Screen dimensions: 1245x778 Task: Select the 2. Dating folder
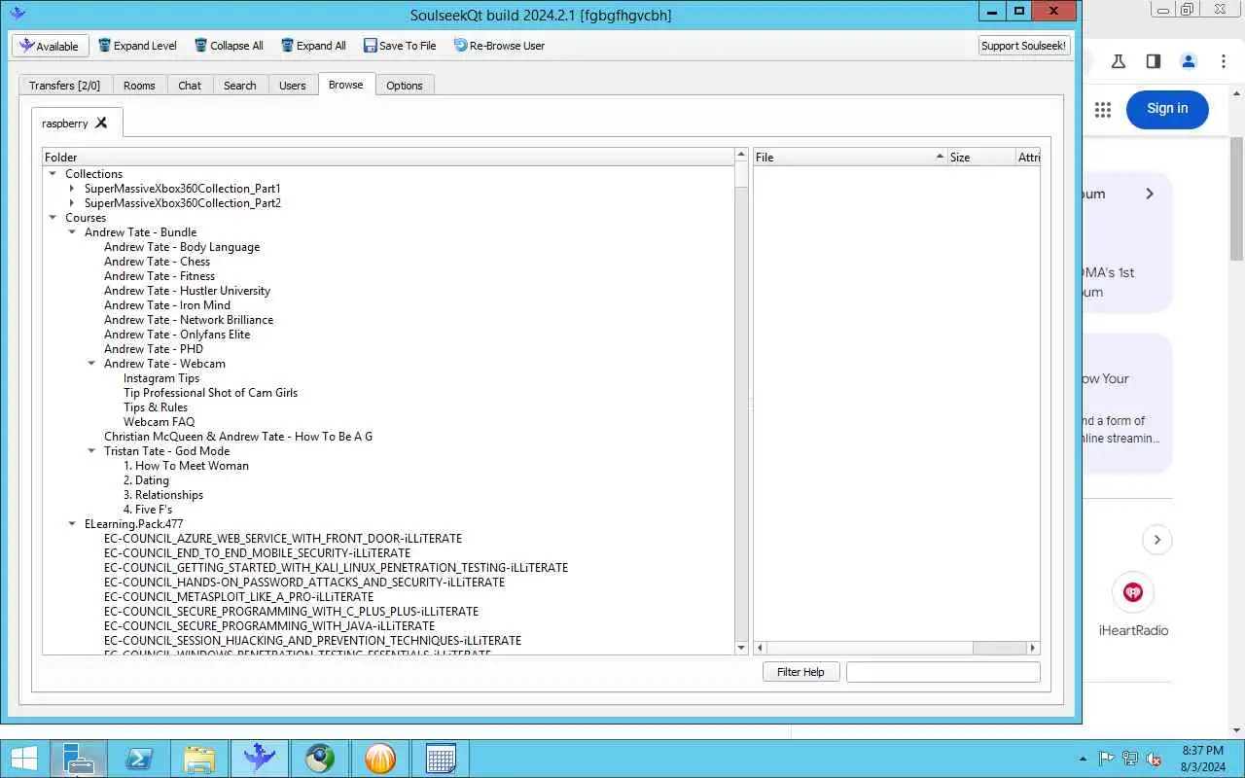coord(146,480)
